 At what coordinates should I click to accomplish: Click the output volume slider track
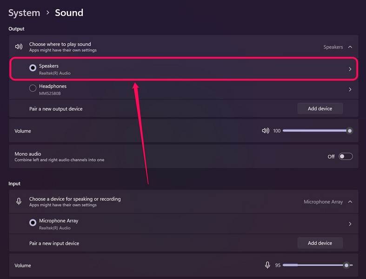[316, 131]
